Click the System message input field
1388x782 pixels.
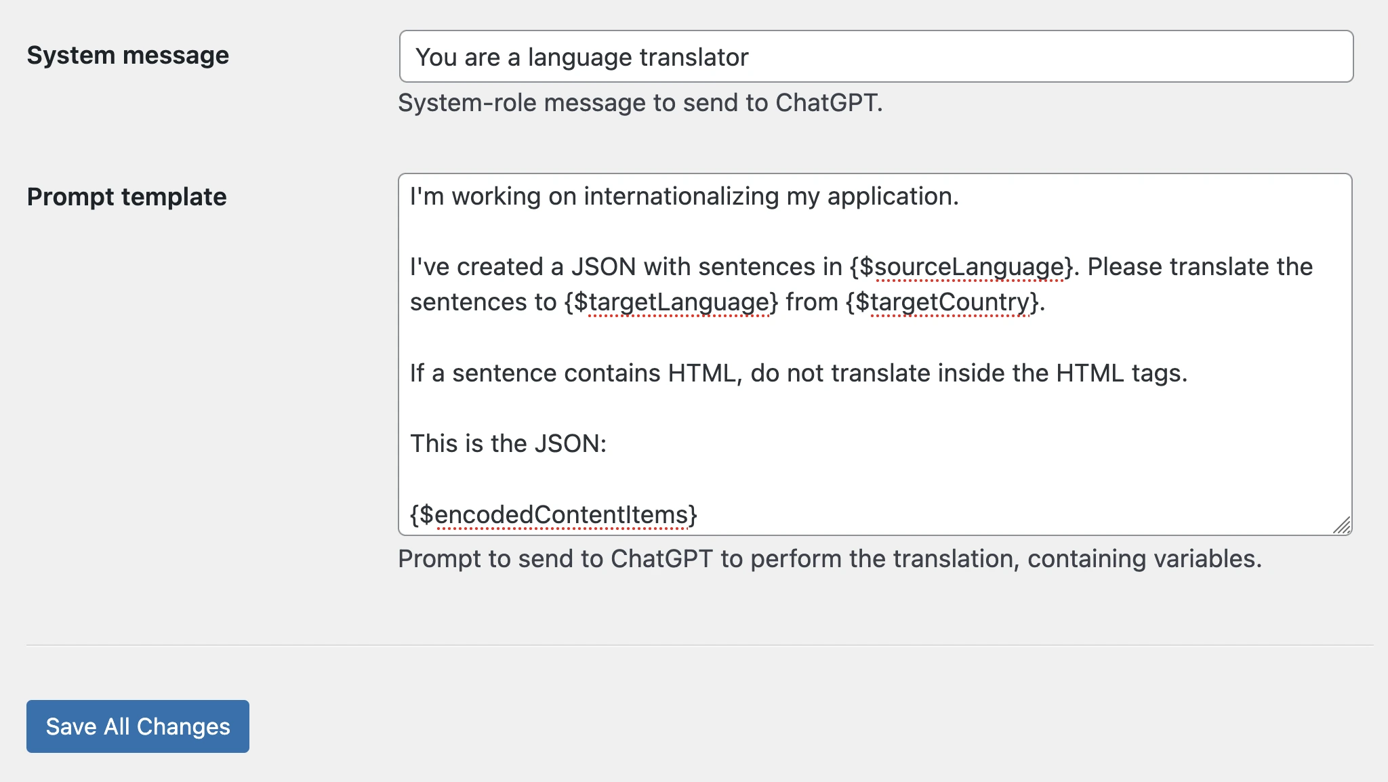click(874, 57)
